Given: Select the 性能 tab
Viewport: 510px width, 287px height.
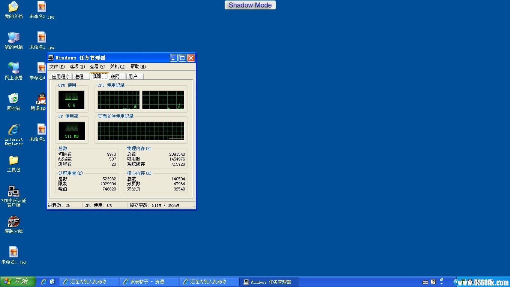Looking at the screenshot, I should [x=99, y=76].
